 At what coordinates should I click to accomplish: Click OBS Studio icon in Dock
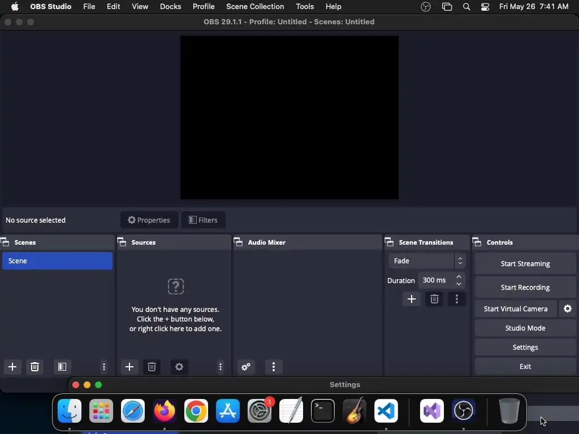pos(464,411)
